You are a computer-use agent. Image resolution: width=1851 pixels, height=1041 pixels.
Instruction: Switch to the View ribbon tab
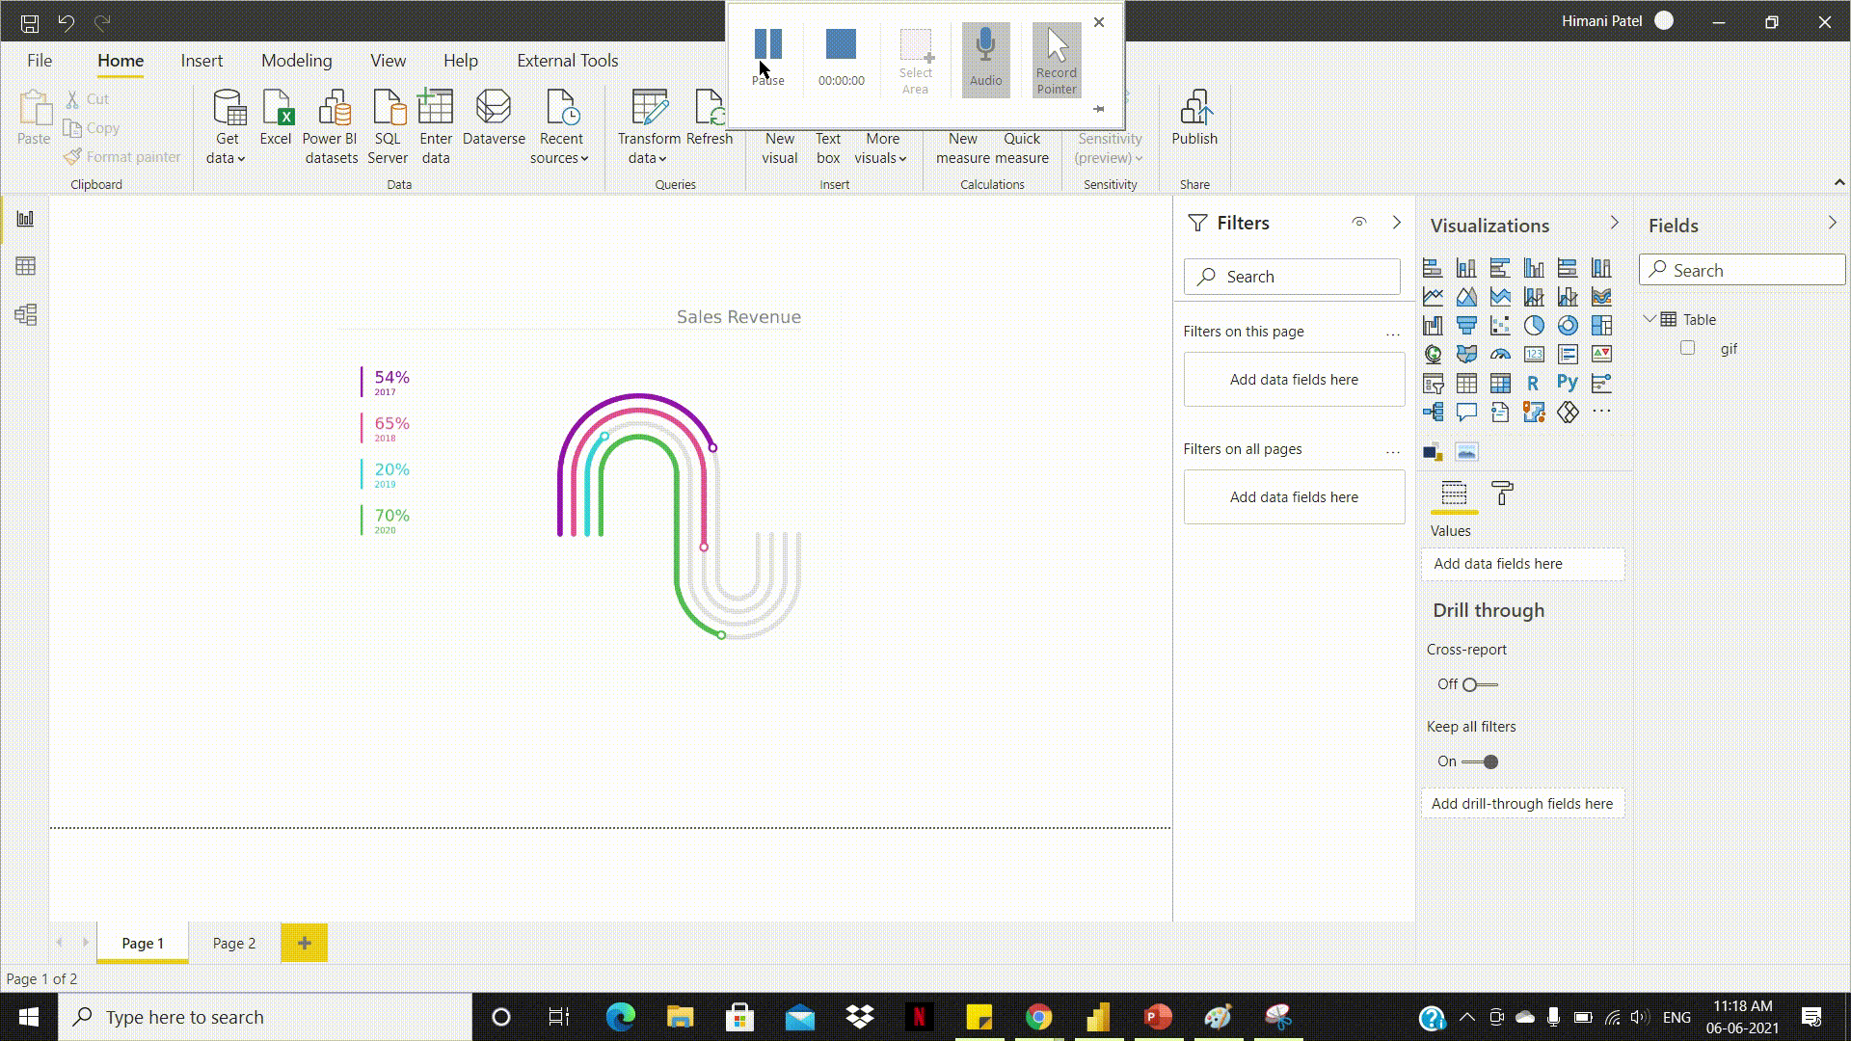(x=388, y=61)
